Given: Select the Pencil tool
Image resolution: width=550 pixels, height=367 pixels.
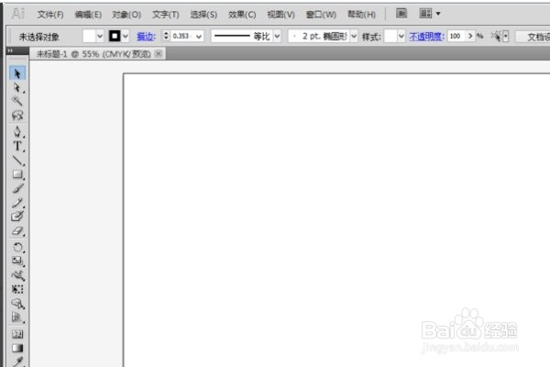Looking at the screenshot, I should 17,203.
